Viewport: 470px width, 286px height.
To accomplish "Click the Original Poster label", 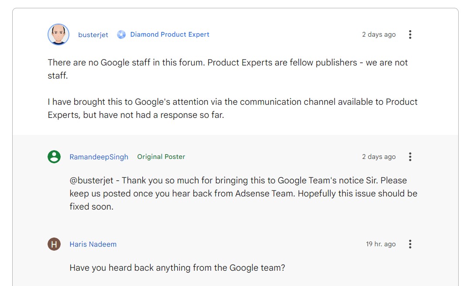I will (161, 157).
